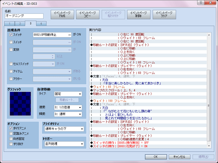The height and width of the screenshot is (163, 218).
Task: Click the command list scrollbar thumb
Action: click(209, 105)
